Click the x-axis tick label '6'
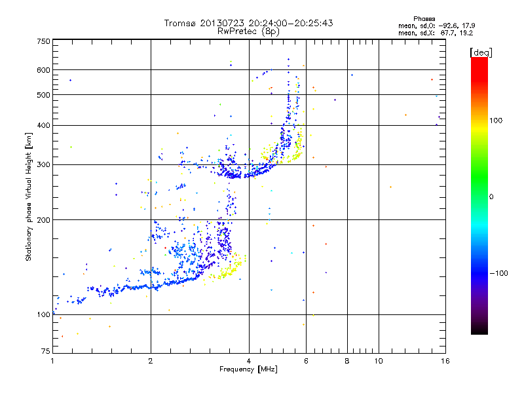Image resolution: width=524 pixels, height=393 pixels. tap(306, 361)
